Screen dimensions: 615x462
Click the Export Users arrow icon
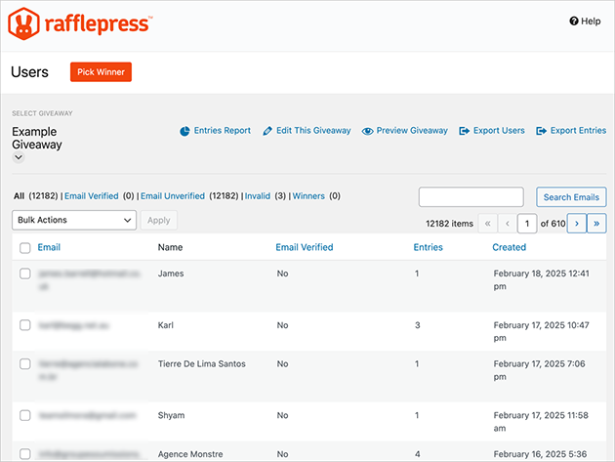pyautogui.click(x=464, y=131)
